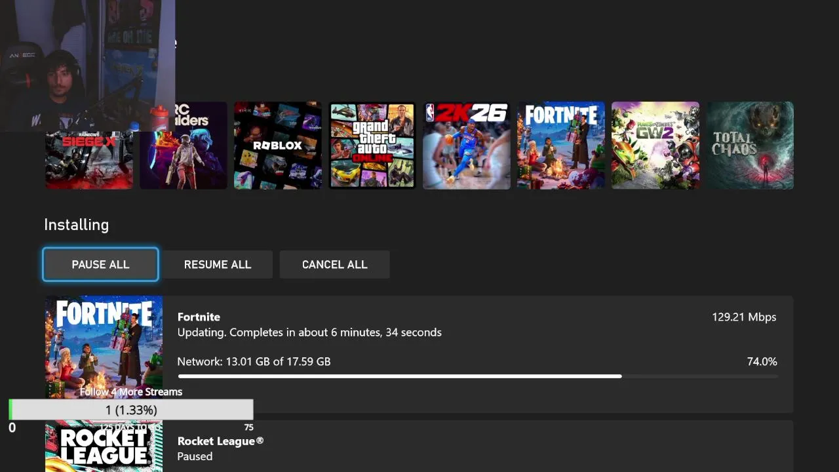Open the Fortnite tile in the games row
The width and height of the screenshot is (839, 472).
561,146
